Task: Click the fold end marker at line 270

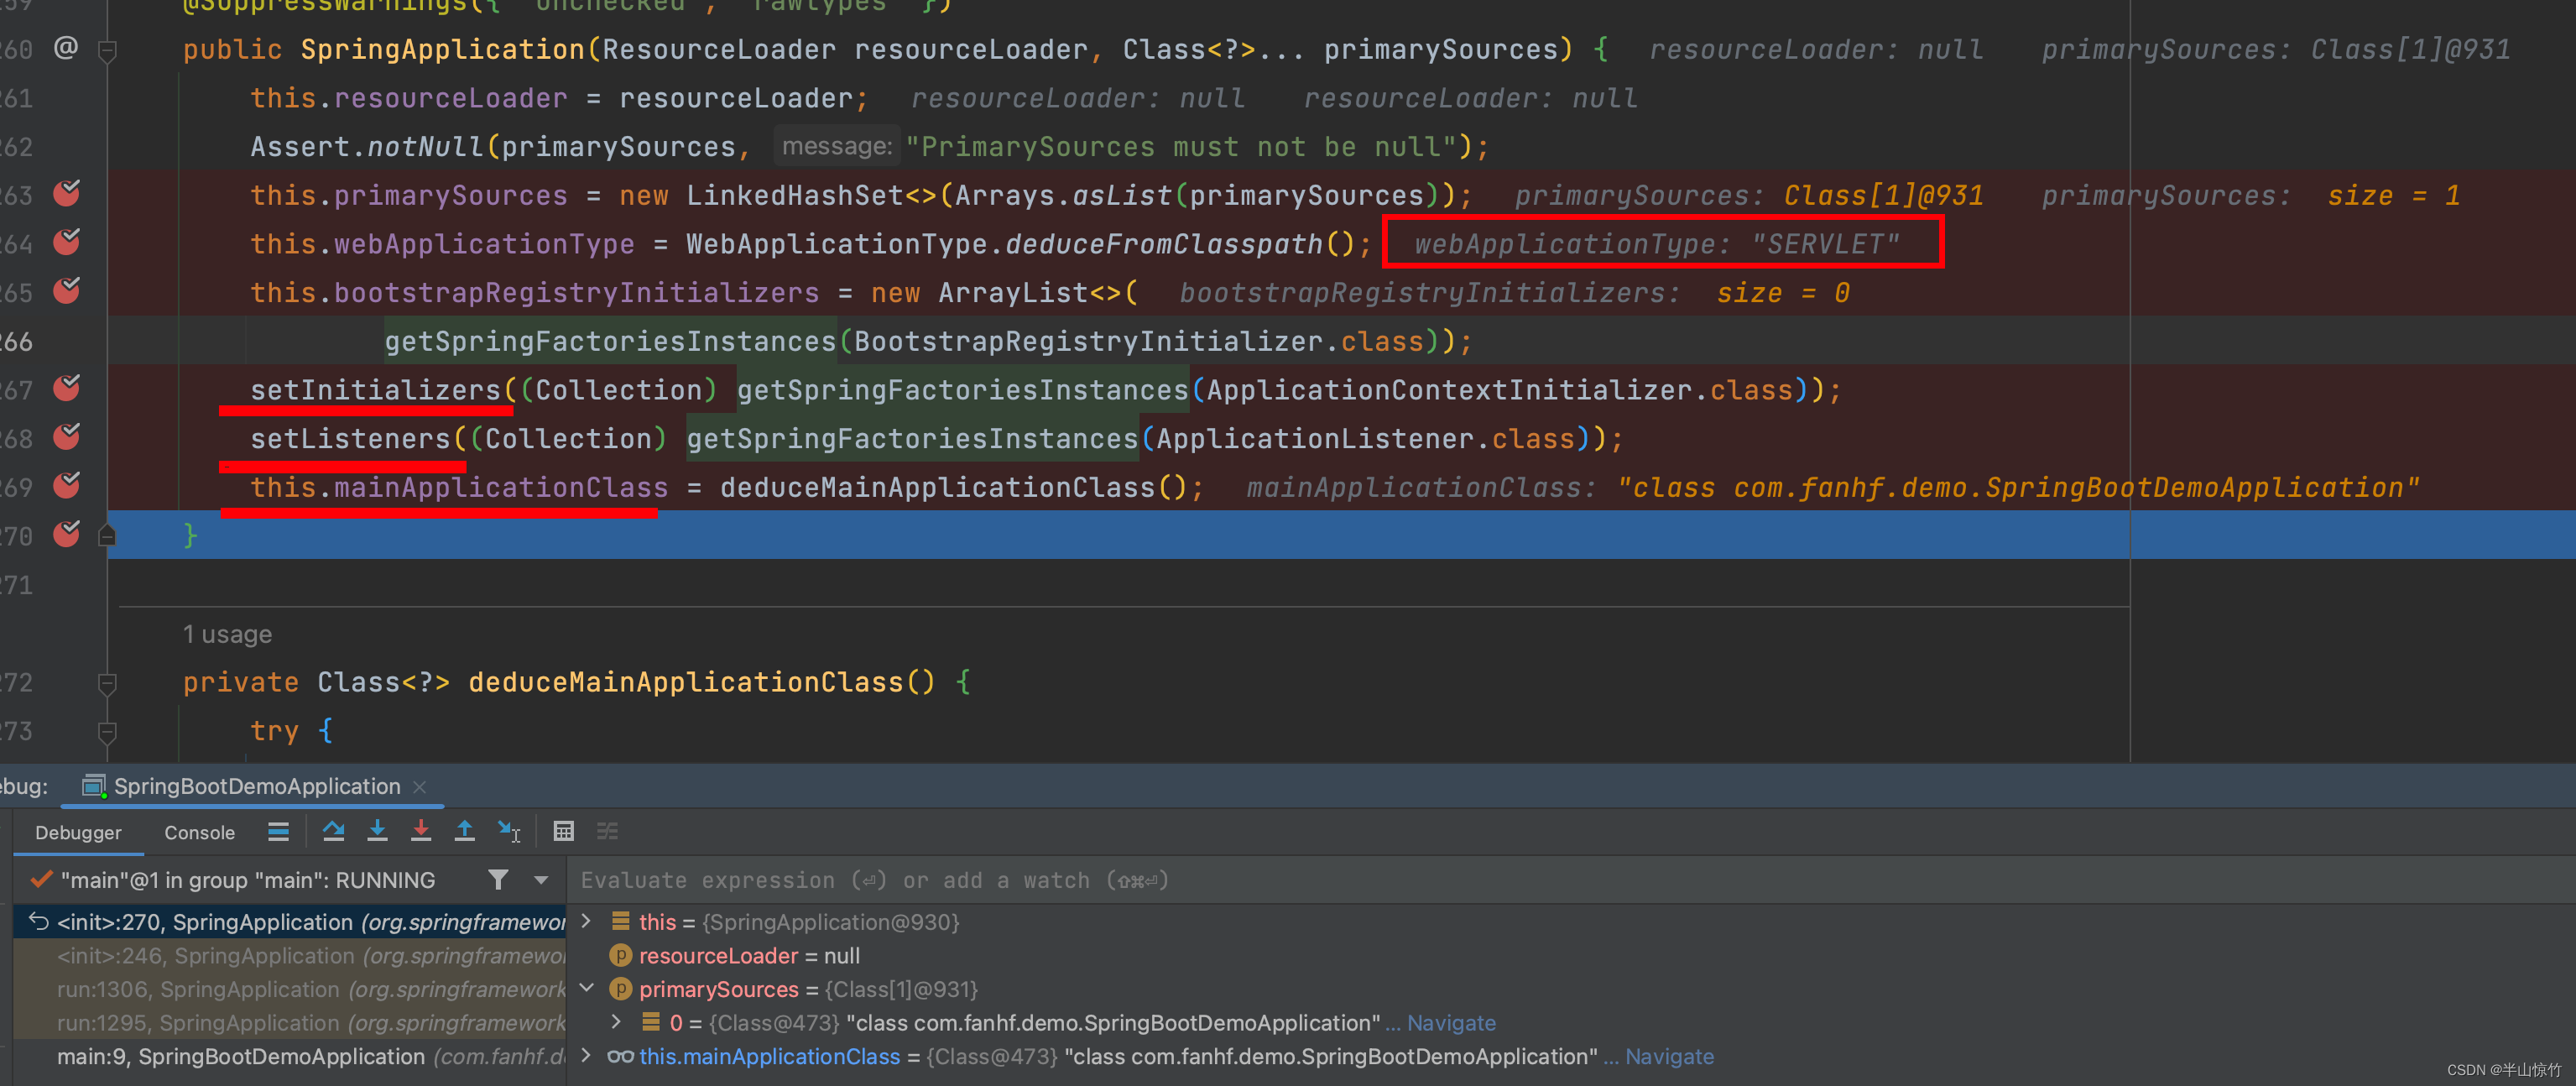Action: (108, 536)
